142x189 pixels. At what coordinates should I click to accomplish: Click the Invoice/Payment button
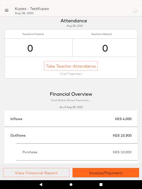106,173
